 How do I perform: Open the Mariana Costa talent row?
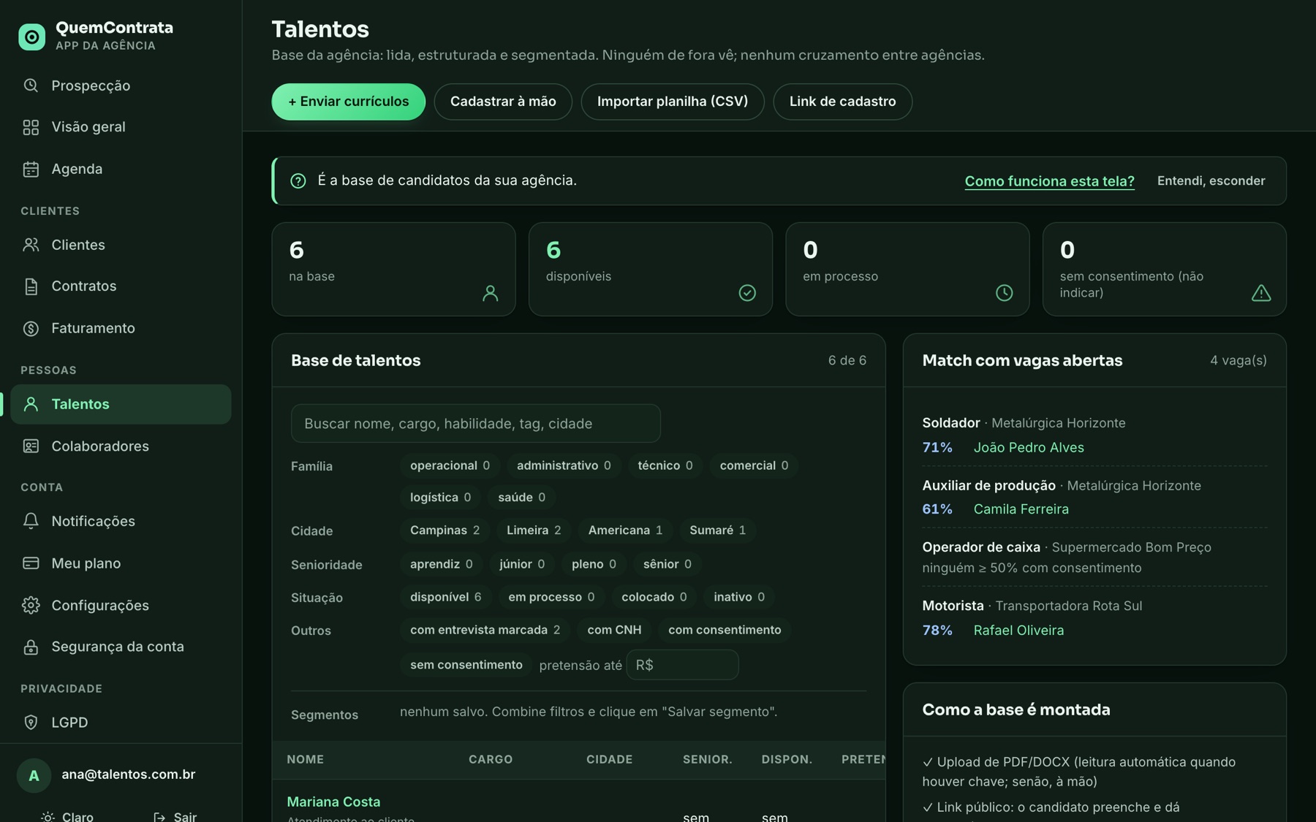[x=333, y=802]
